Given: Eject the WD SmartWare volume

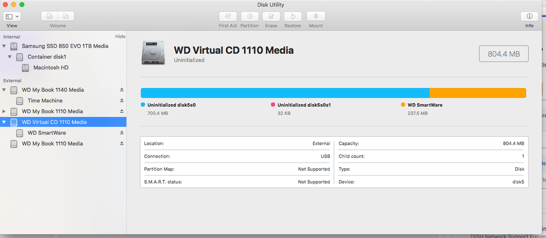Looking at the screenshot, I should tap(122, 133).
